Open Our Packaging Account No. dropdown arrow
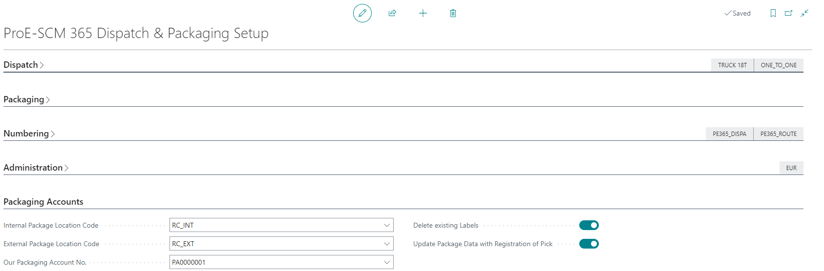Screen dimensions: 824x271 pyautogui.click(x=387, y=262)
